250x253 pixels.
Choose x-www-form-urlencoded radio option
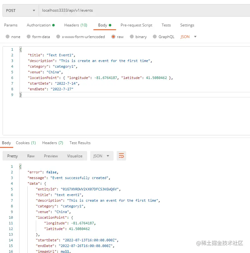[58, 37]
